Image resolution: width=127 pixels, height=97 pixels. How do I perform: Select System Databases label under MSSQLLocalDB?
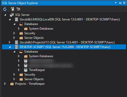click(x=41, y=29)
